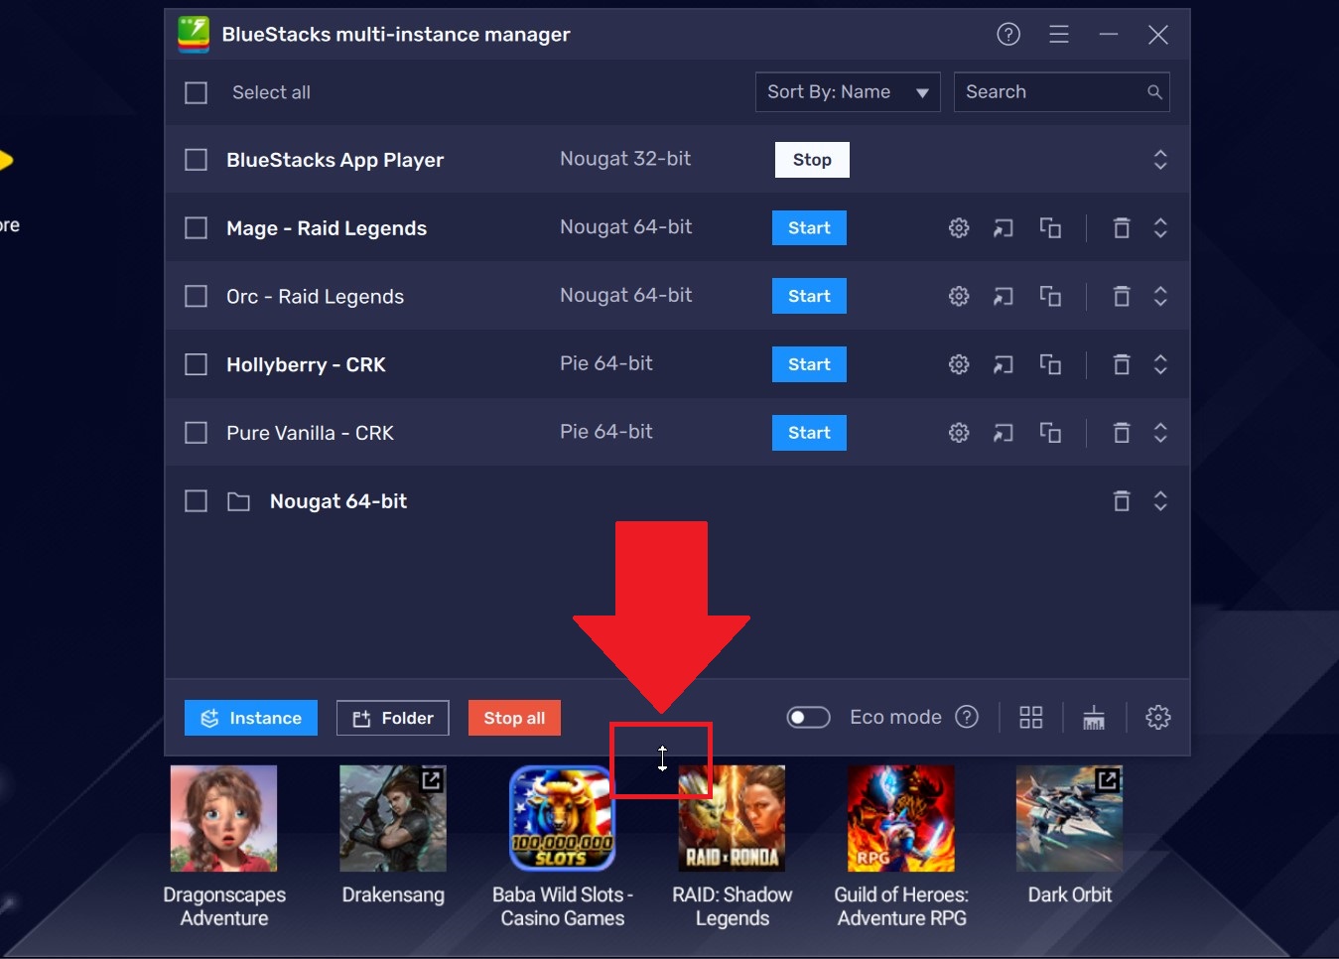This screenshot has width=1339, height=959.
Task: Delete the Hollyberry - CRK instance
Action: [1121, 364]
